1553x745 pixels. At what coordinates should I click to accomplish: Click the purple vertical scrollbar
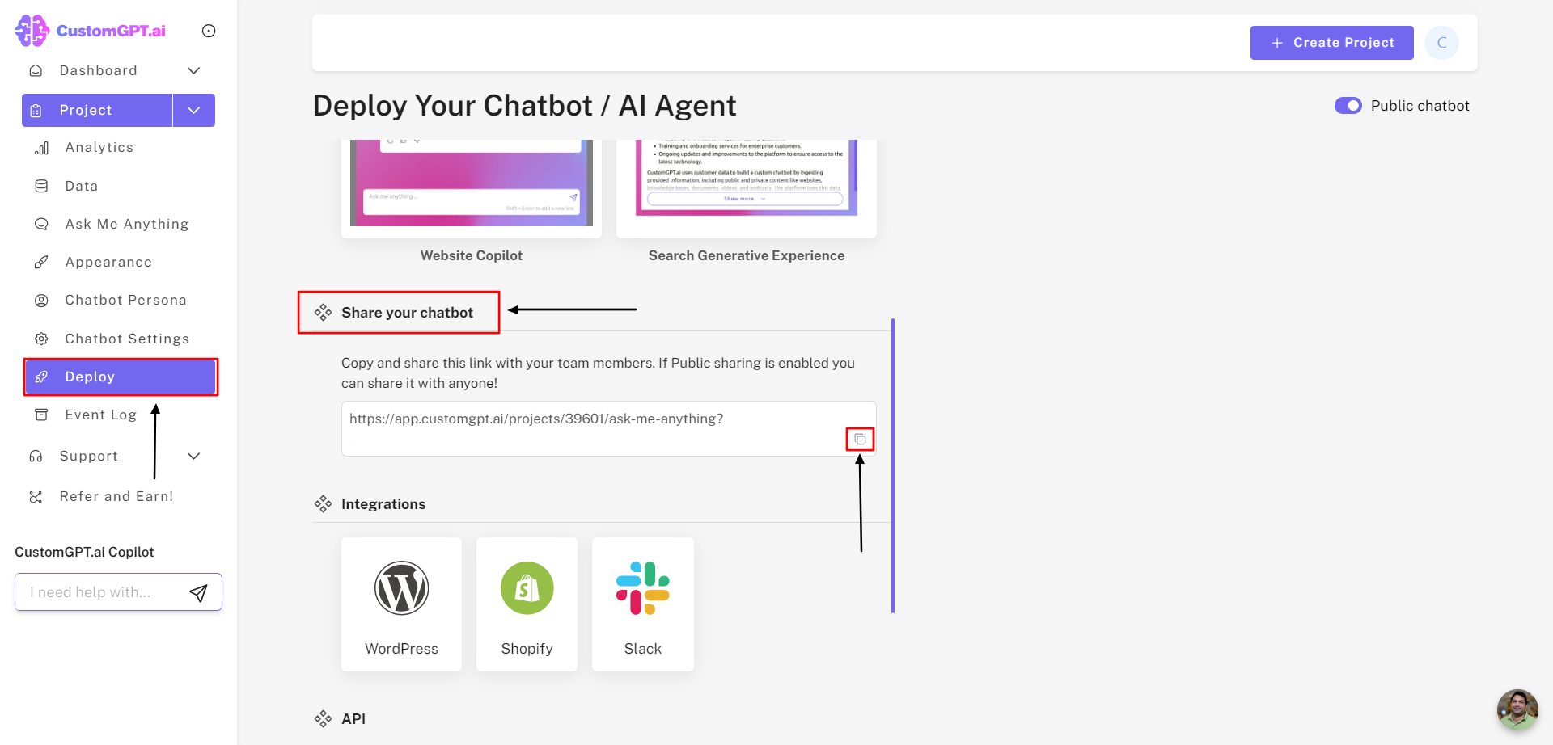(893, 465)
